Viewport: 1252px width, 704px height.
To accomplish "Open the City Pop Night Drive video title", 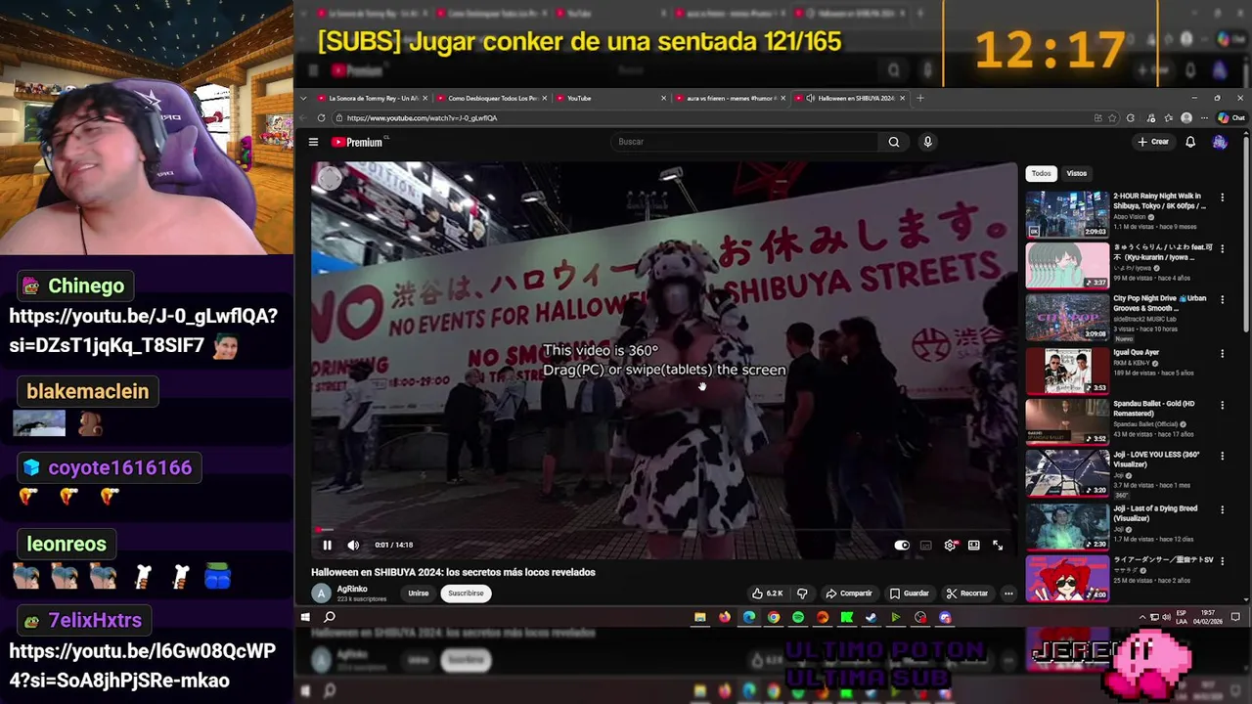I will point(1160,302).
